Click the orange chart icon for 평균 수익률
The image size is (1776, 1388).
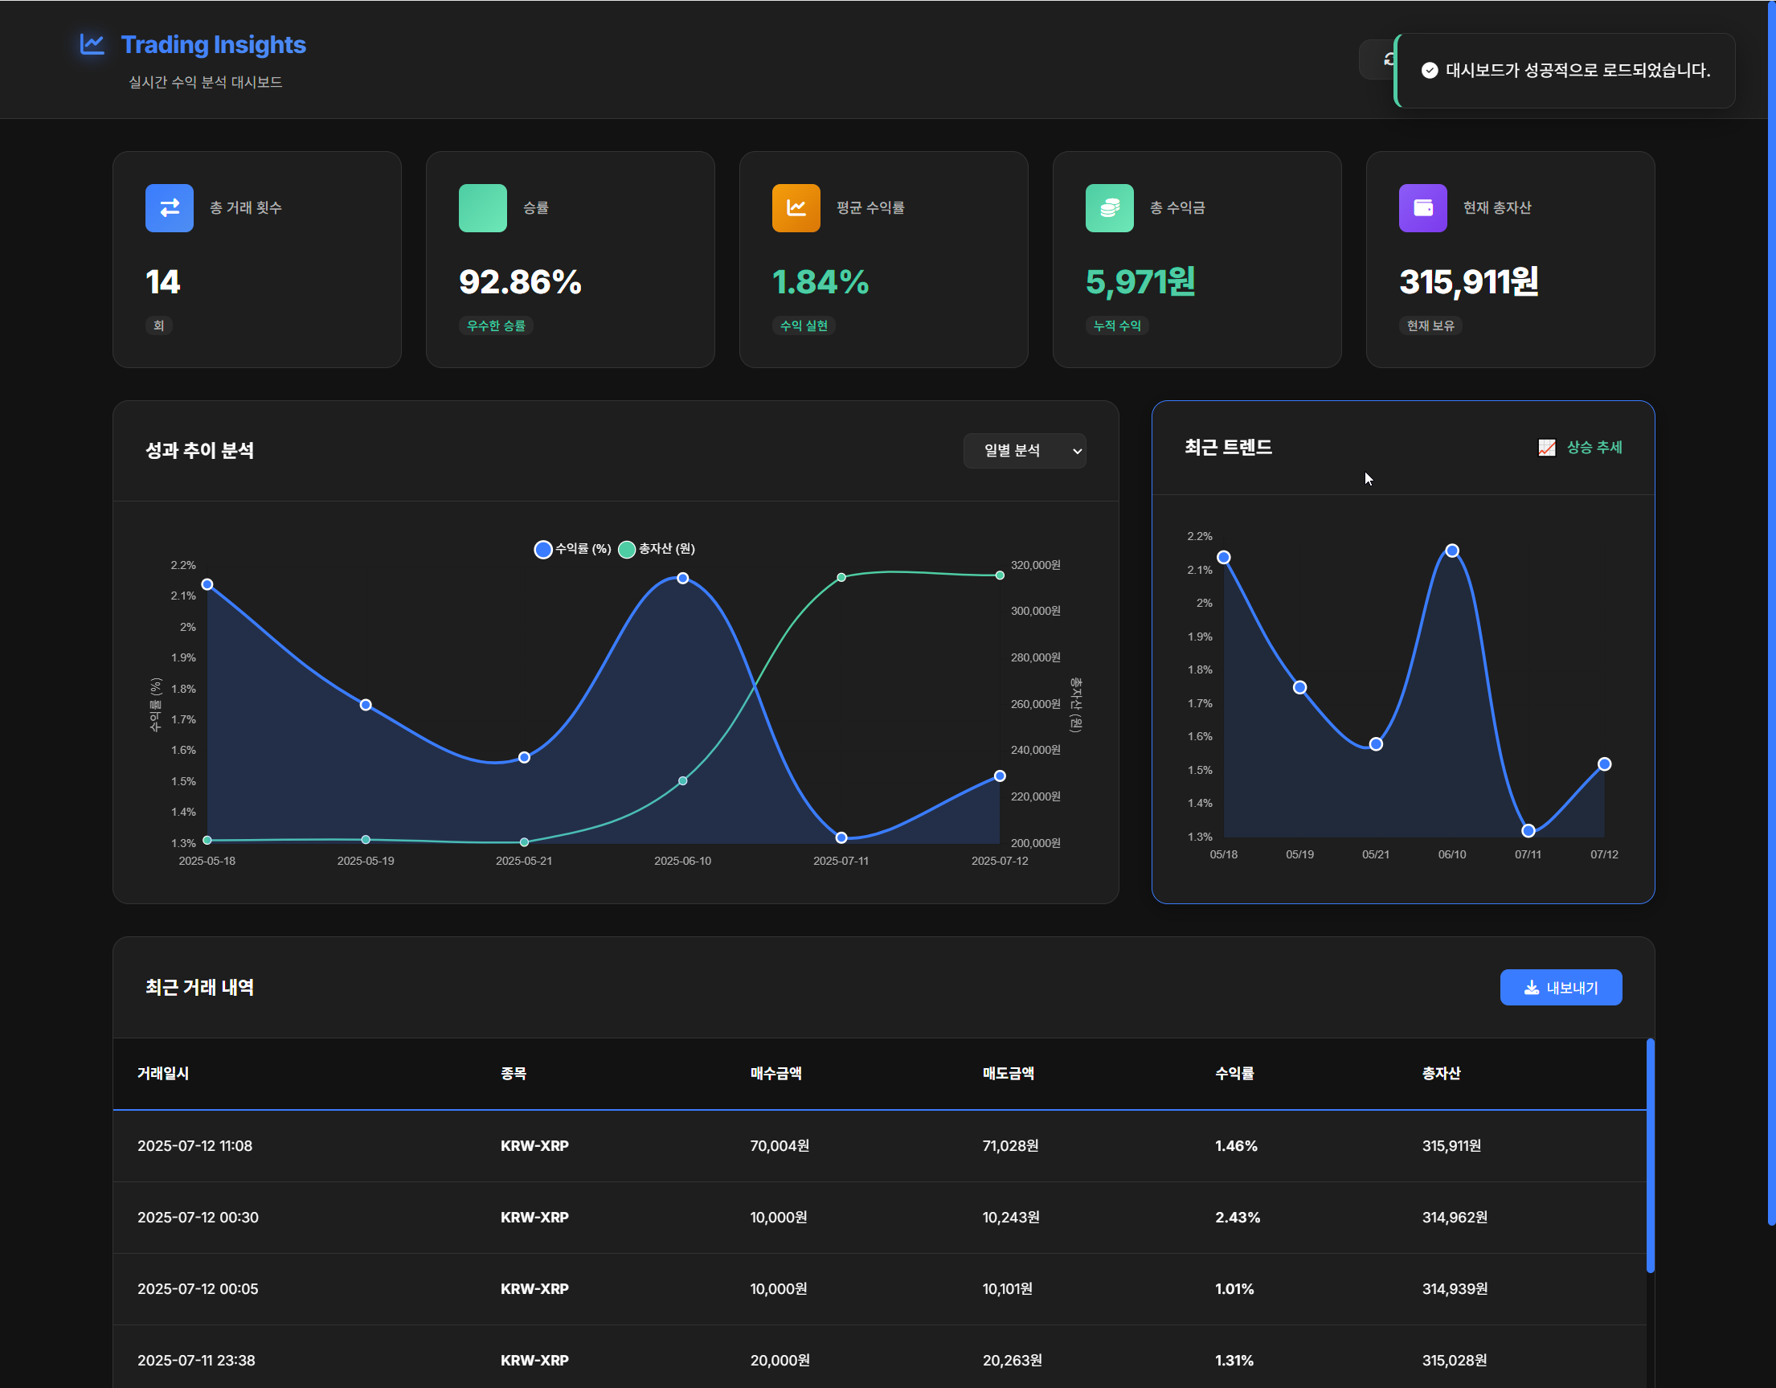pos(796,208)
